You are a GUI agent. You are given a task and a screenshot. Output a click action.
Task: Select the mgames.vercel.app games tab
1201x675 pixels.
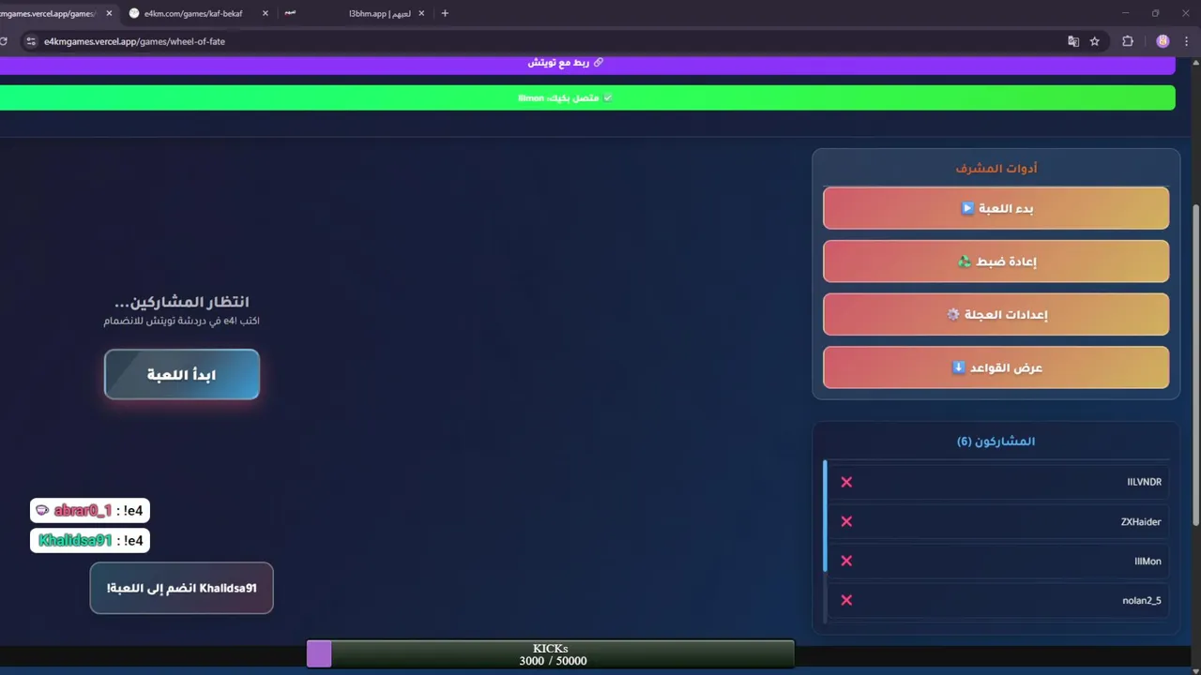tap(58, 13)
